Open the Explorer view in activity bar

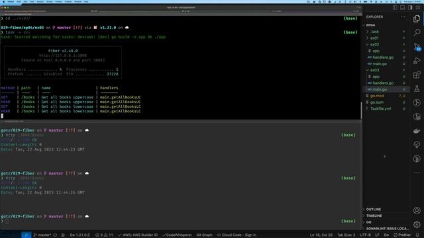tap(417, 19)
